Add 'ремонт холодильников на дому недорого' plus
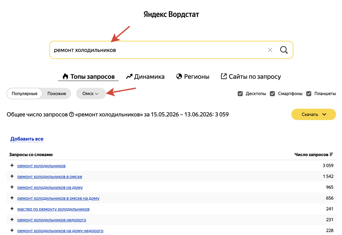 coord(12,230)
